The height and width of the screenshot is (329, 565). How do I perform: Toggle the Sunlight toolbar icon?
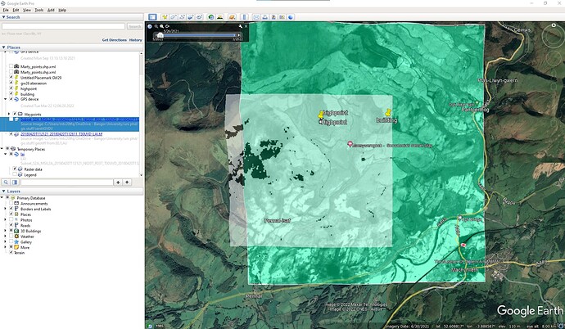(x=219, y=17)
